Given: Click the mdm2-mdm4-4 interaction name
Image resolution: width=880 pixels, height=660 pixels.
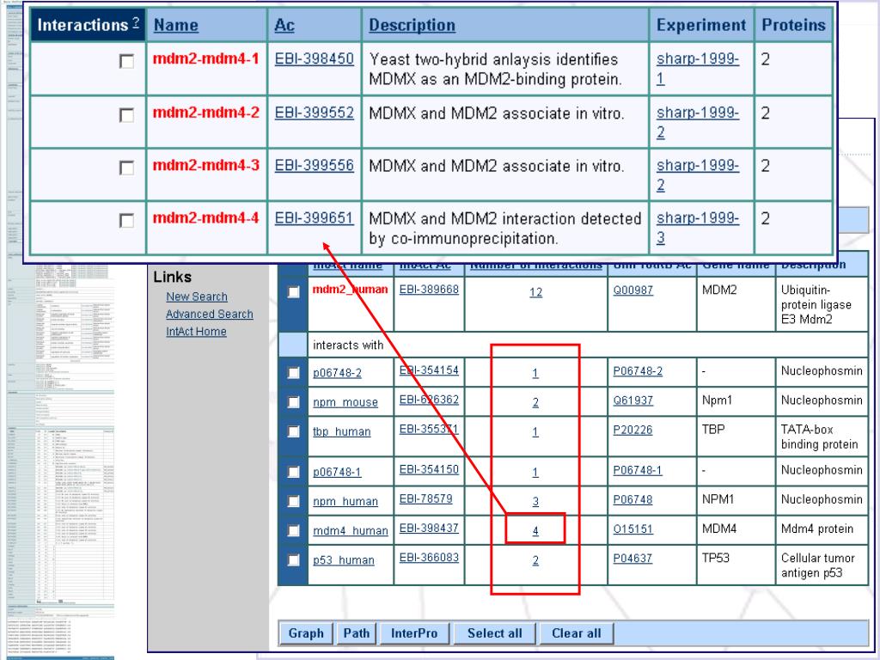Looking at the screenshot, I should click(x=206, y=217).
